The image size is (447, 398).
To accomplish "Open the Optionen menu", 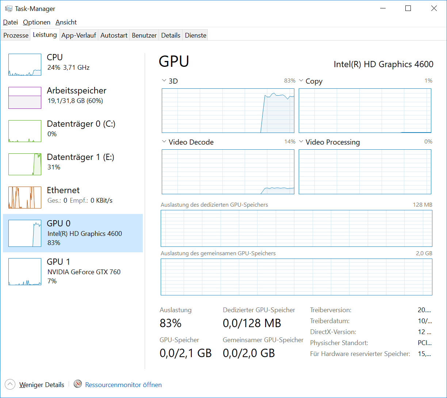I will pyautogui.click(x=37, y=22).
